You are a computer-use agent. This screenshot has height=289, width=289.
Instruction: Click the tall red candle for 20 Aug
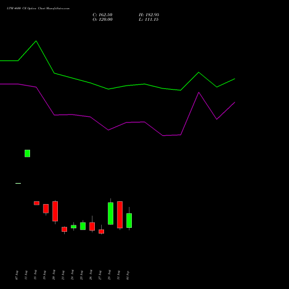click(55, 211)
